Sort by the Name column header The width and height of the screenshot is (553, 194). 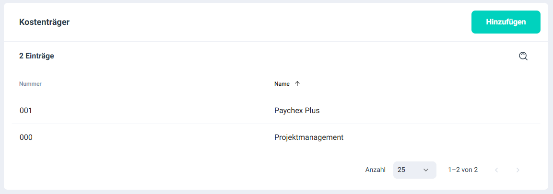[x=282, y=84]
